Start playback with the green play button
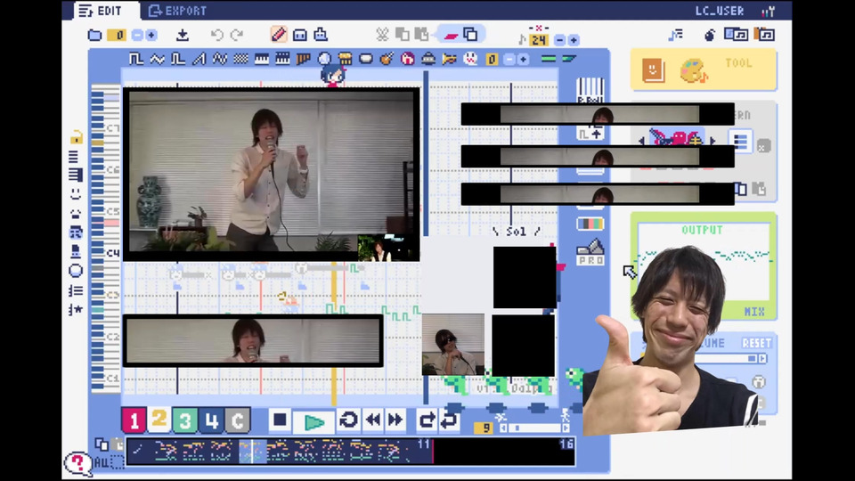855x481 pixels. point(314,421)
